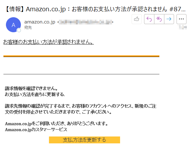Click the sender name amazon.co.jp
The height and width of the screenshot is (149, 189).
pos(40,22)
